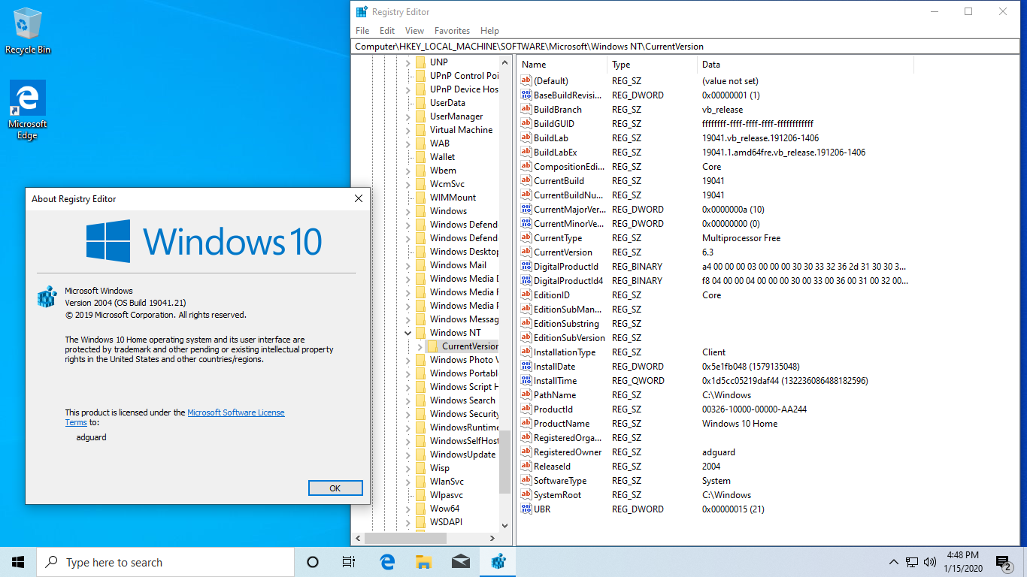This screenshot has height=577, width=1027.
Task: Close the About Registry Editor dialog
Action: pos(359,198)
